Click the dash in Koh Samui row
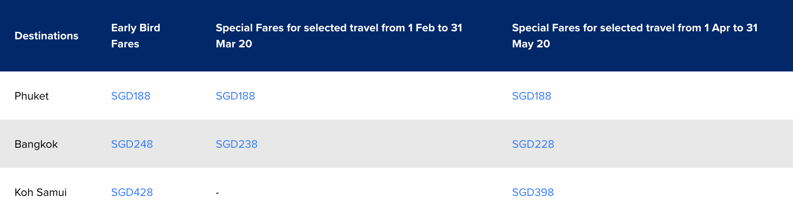 pyautogui.click(x=217, y=193)
